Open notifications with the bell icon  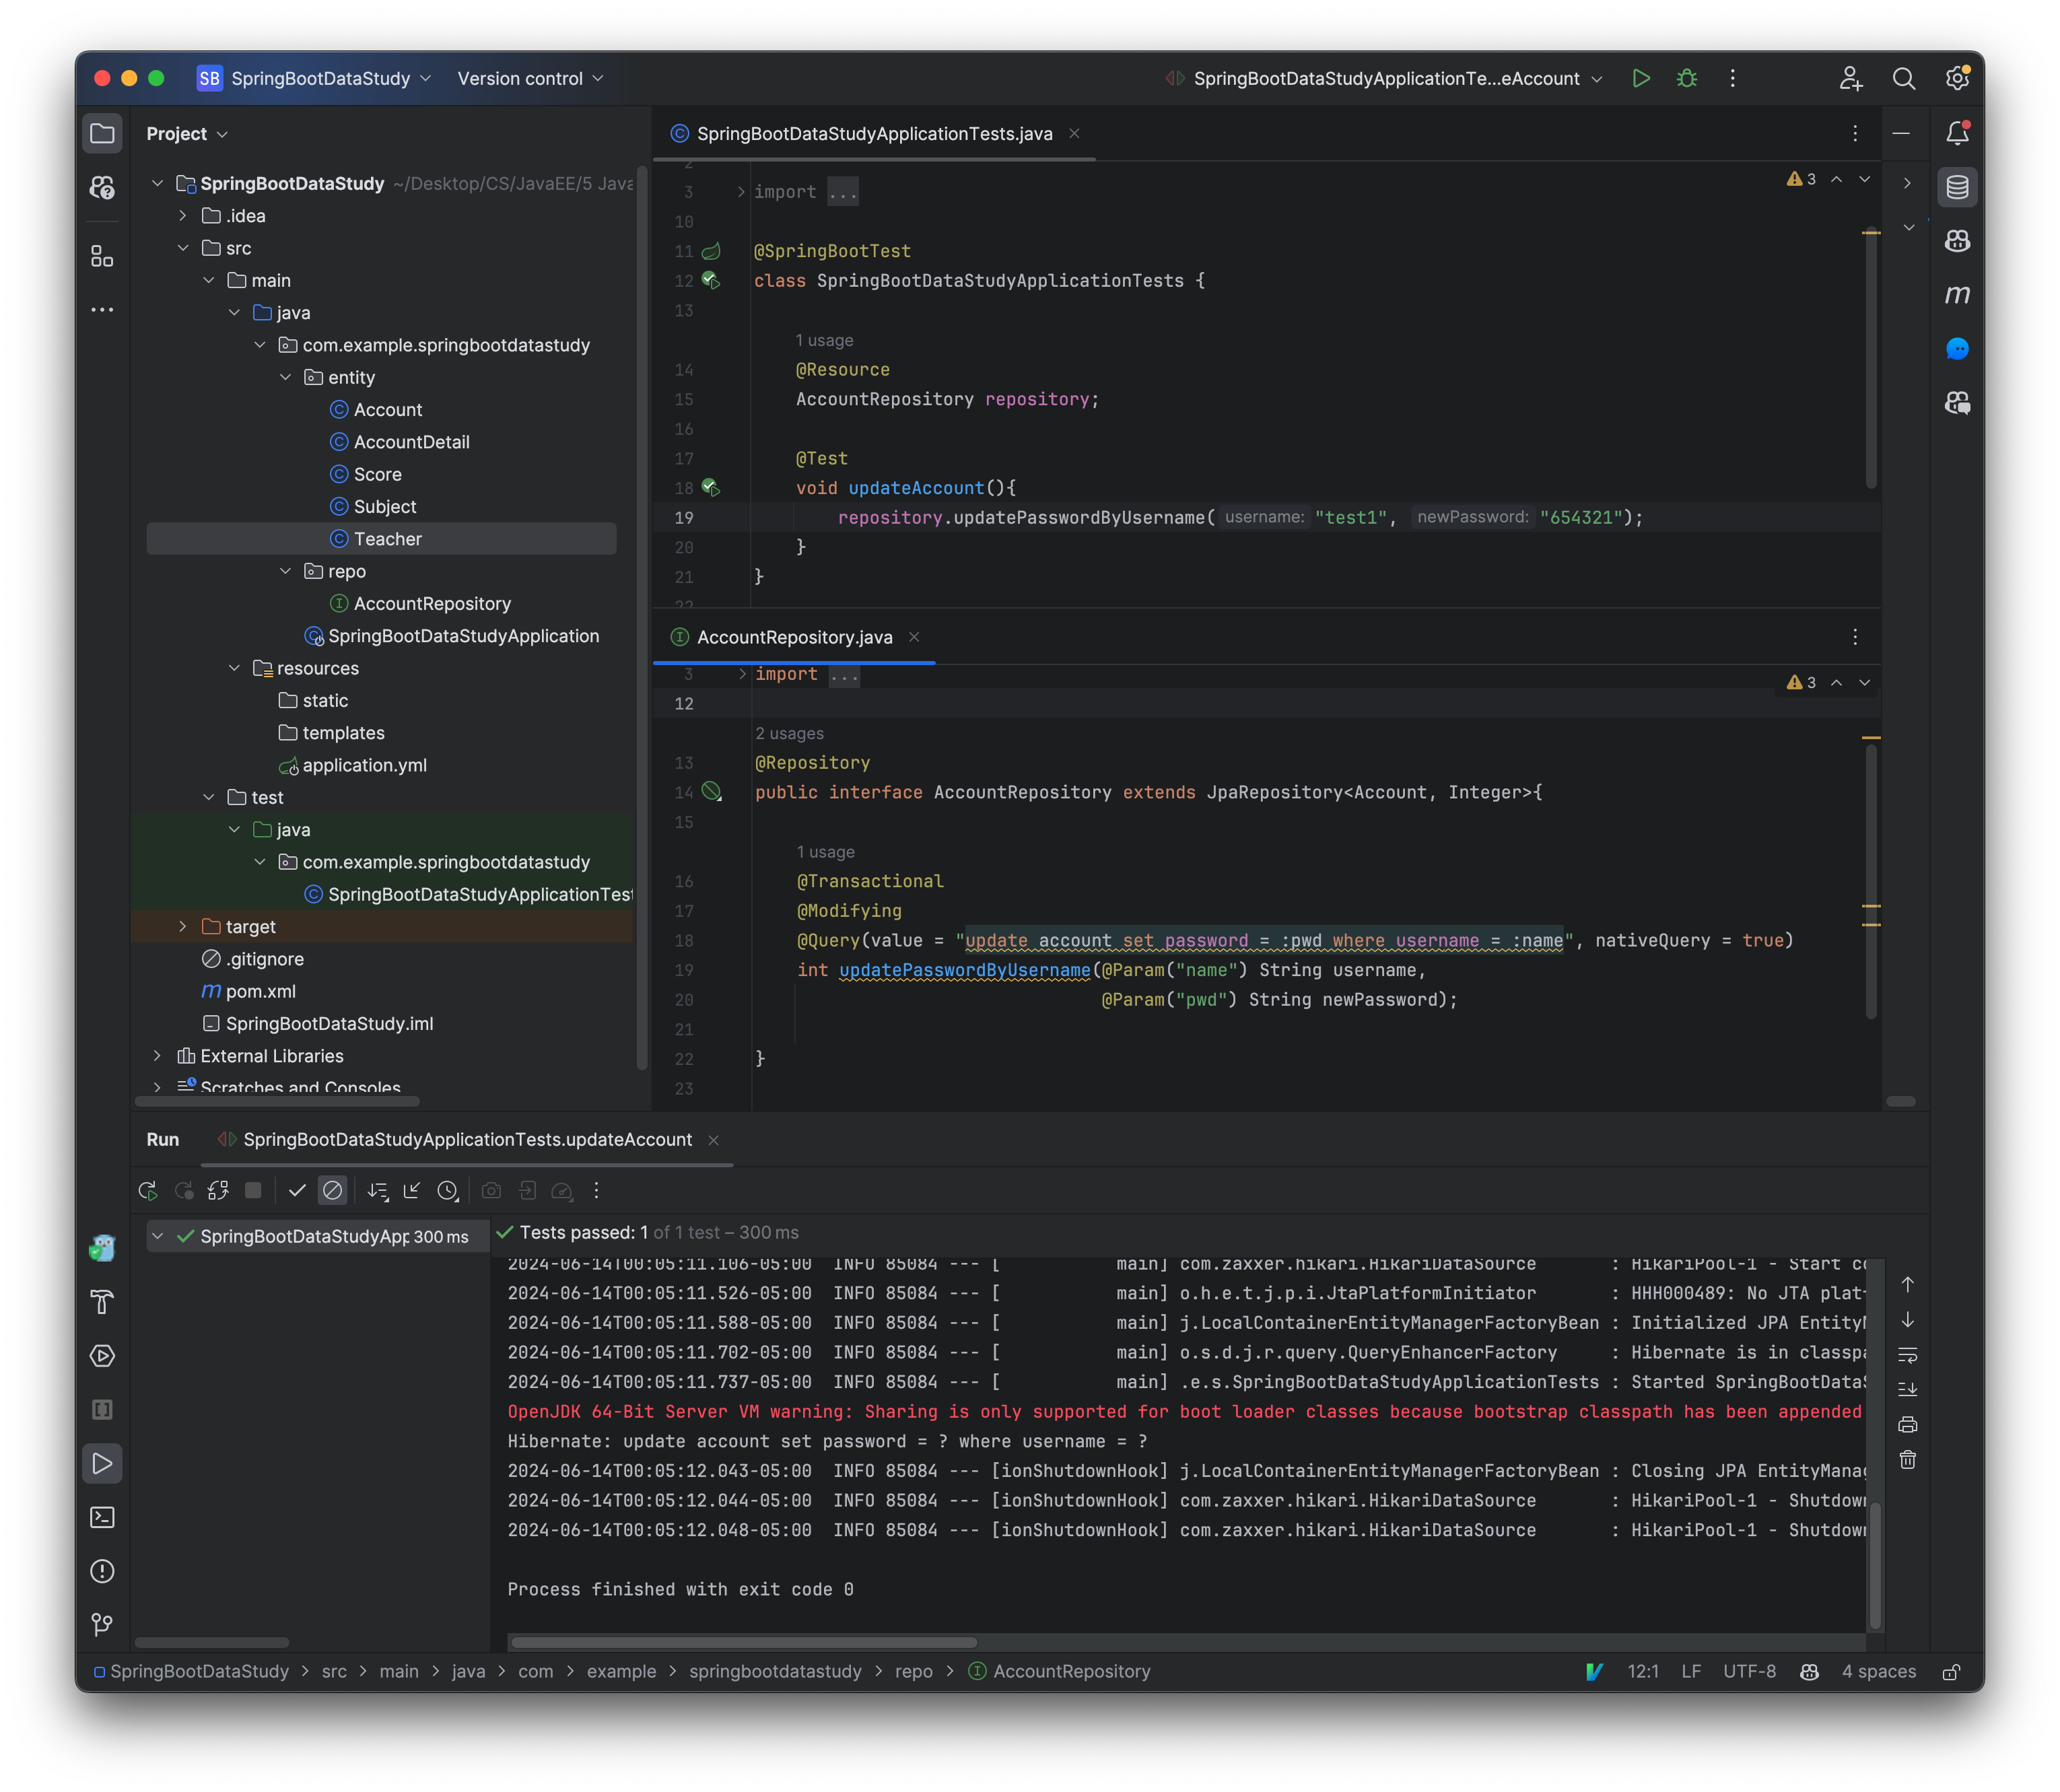[1957, 131]
